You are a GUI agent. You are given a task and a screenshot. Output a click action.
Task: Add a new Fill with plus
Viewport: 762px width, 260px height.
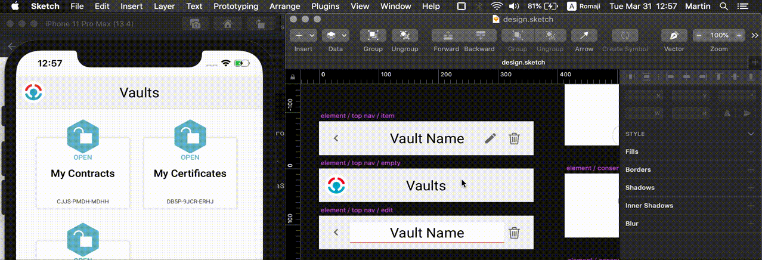coord(751,152)
